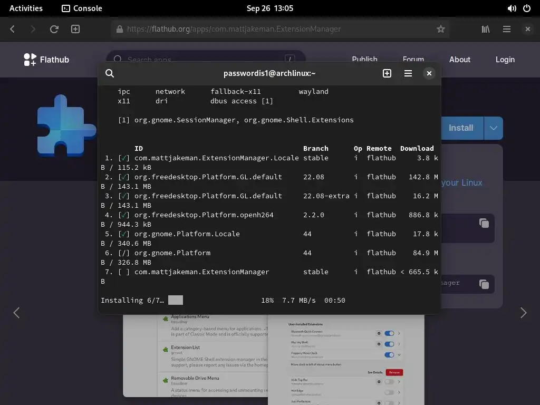This screenshot has height=405, width=540.
Task: Close the Console terminal window
Action: click(x=429, y=73)
